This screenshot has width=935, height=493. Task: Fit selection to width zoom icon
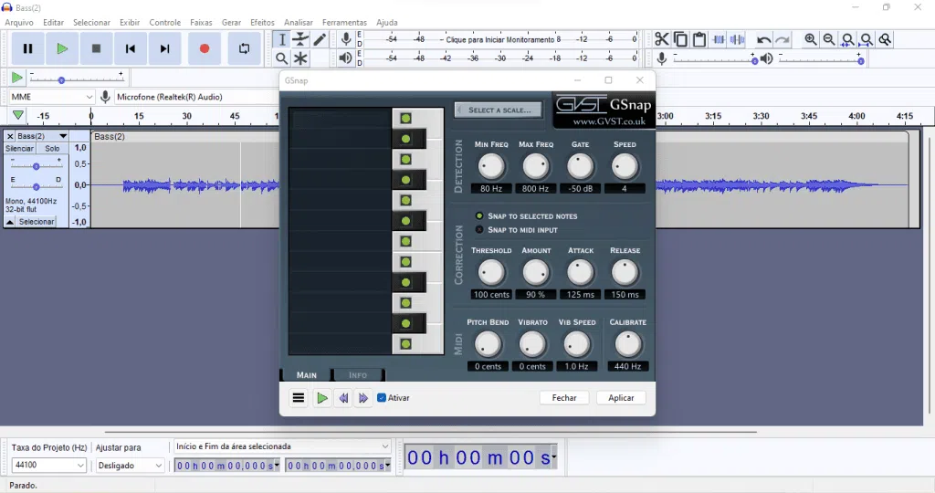[x=847, y=39]
